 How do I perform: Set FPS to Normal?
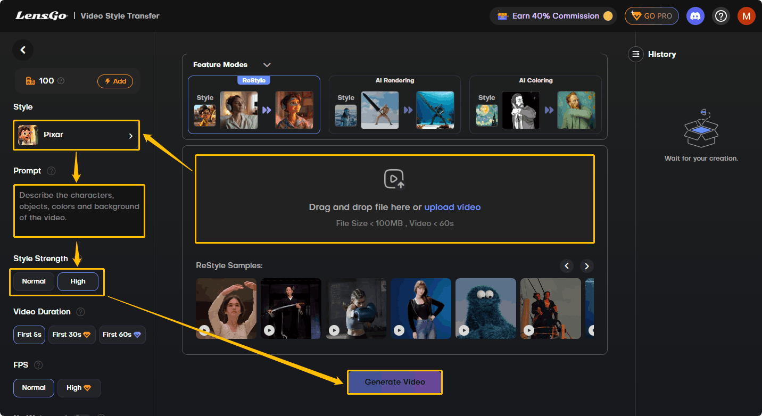[34, 388]
